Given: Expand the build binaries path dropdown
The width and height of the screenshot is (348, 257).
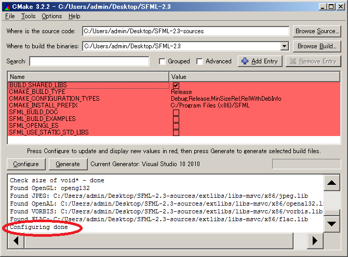Looking at the screenshot, I should pos(284,46).
